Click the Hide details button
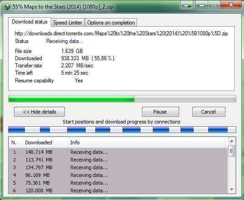Viewport: 244px width, 200px height. pos(39,112)
